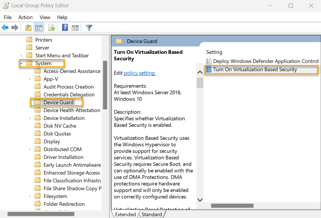Open the Filter Options icon

tap(88, 27)
